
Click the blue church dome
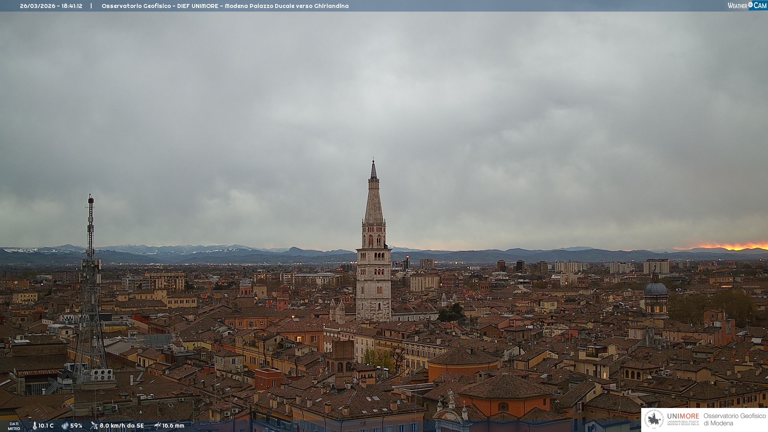coord(656,288)
